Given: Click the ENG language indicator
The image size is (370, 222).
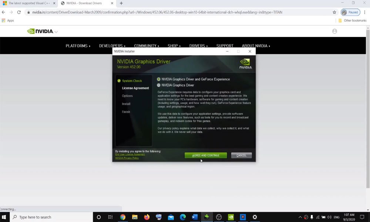Looking at the screenshot, I should 336,217.
